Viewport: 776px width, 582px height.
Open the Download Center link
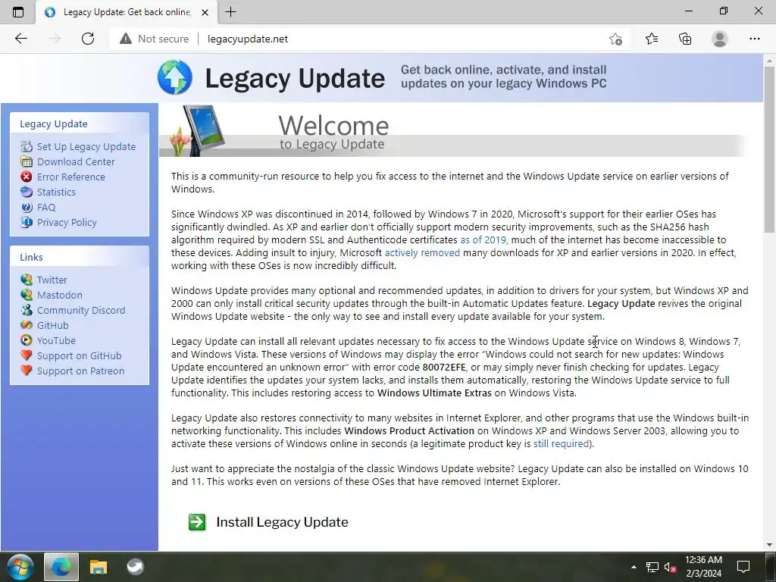(x=76, y=162)
